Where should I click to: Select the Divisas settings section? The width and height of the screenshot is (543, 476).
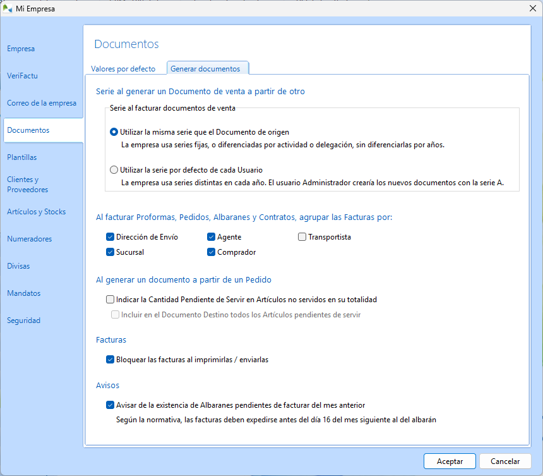18,265
